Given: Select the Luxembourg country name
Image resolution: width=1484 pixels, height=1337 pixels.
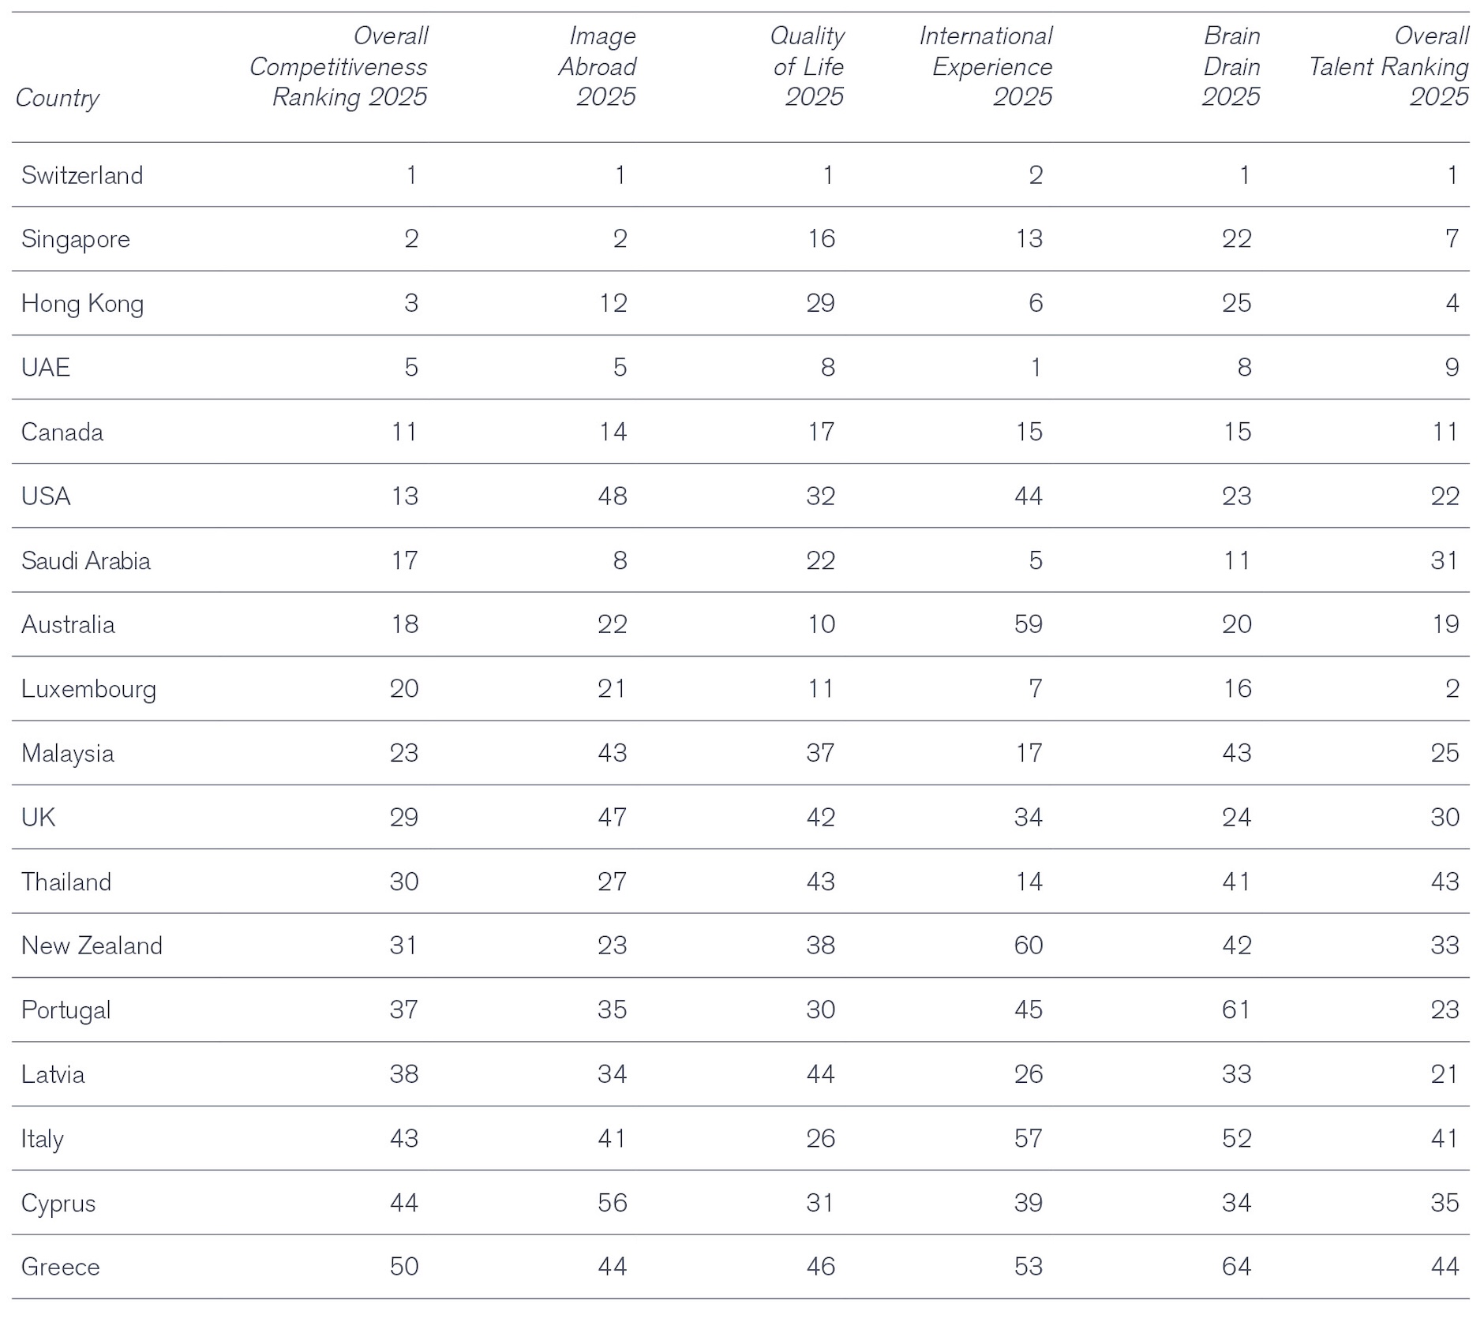Looking at the screenshot, I should (x=88, y=689).
